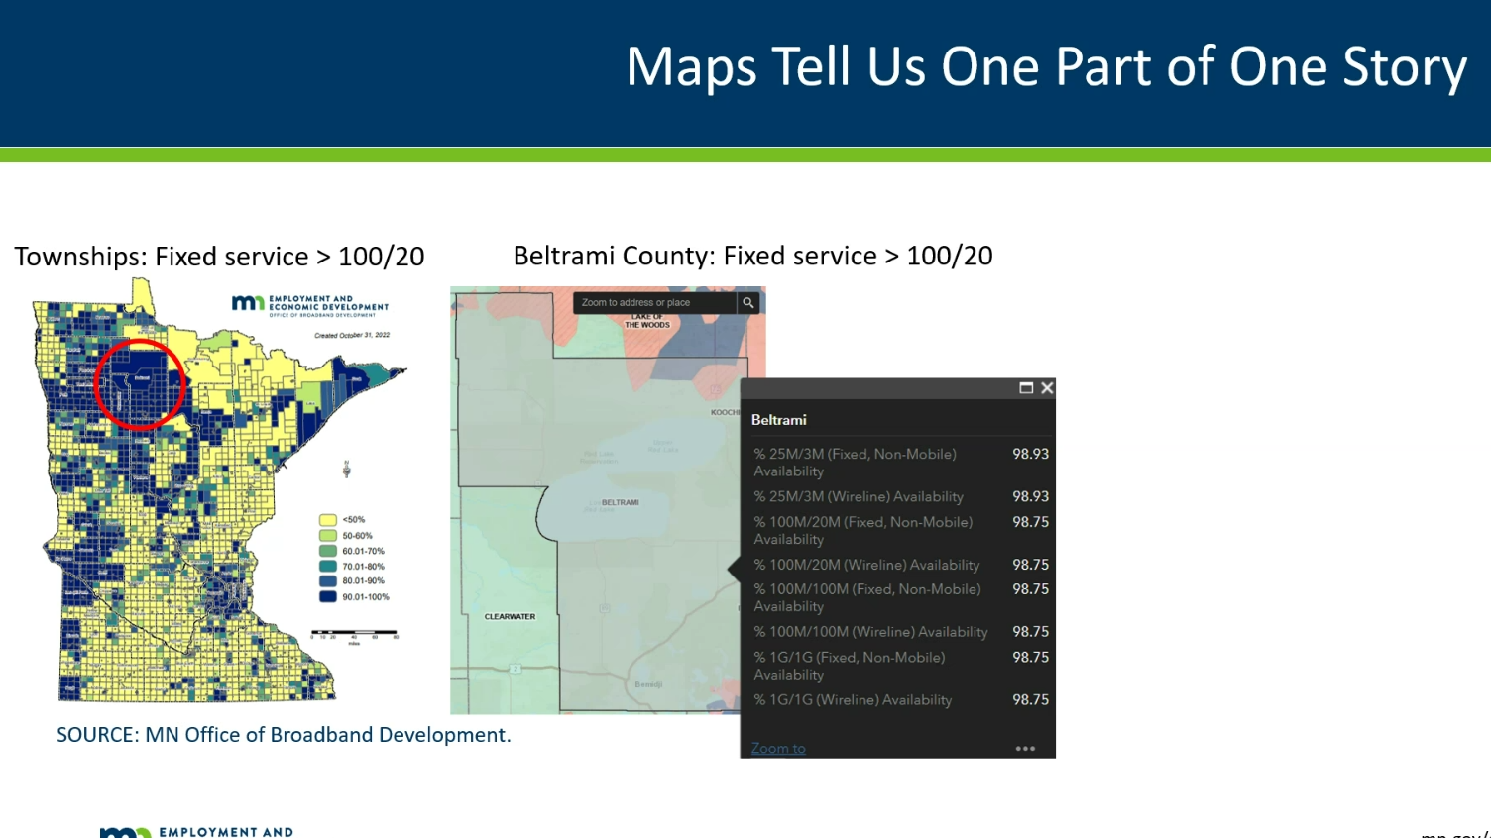Click the Zoom to link
The image size is (1491, 838).
point(778,749)
